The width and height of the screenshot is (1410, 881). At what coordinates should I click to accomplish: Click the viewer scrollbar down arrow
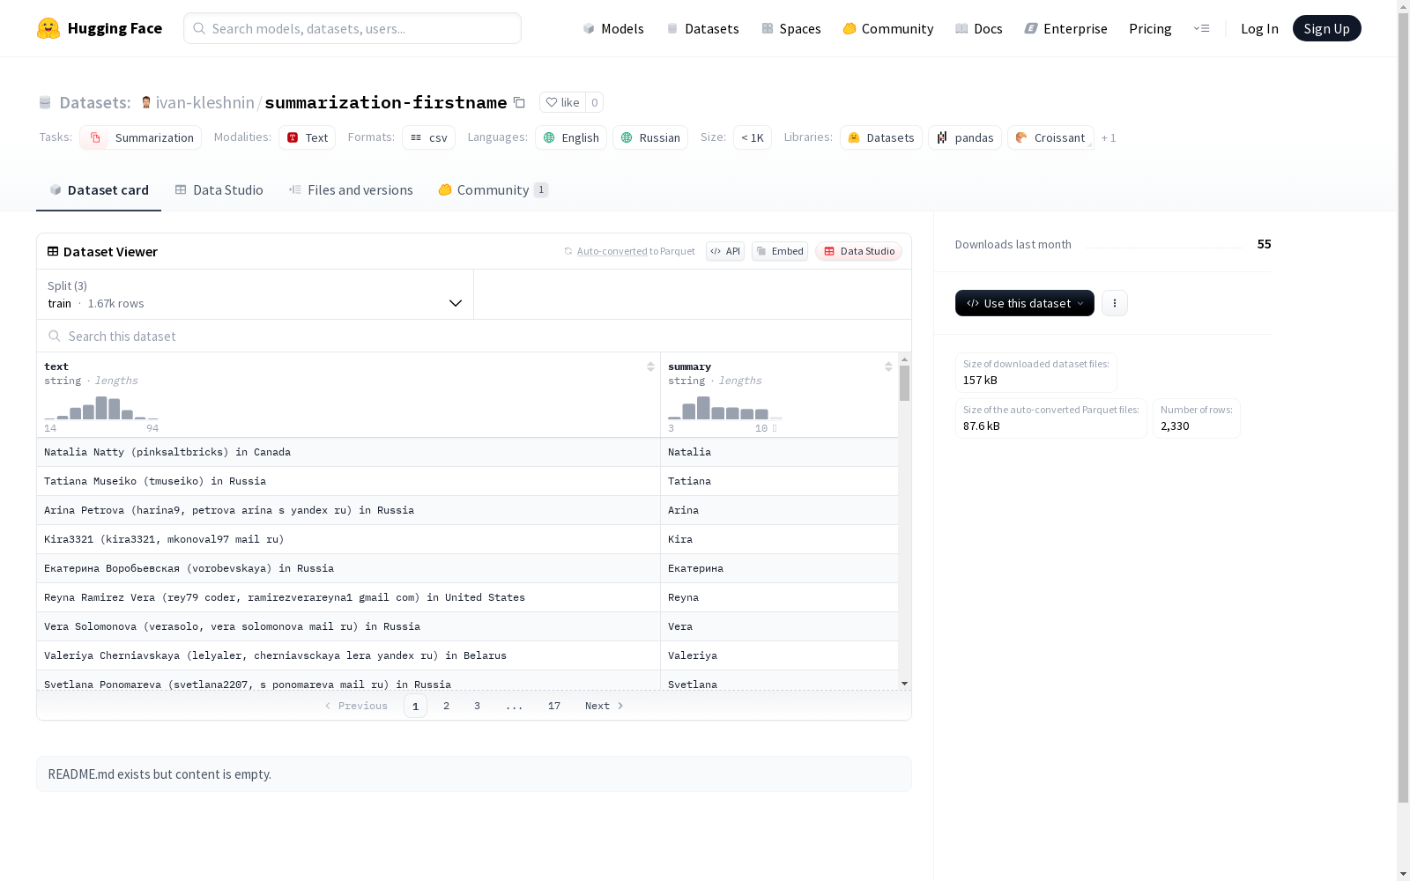904,684
